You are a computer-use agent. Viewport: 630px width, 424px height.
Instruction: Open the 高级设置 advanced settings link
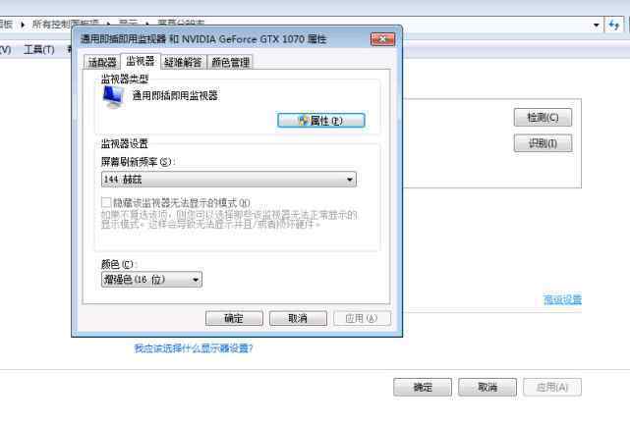(562, 299)
